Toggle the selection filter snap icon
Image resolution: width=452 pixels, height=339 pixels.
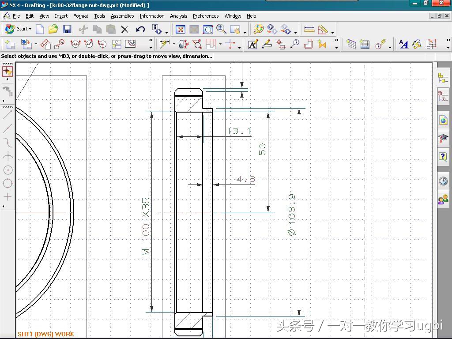(x=8, y=72)
